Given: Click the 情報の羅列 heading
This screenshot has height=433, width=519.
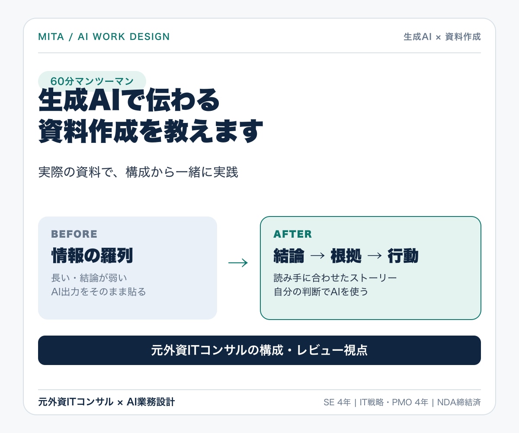Looking at the screenshot, I should [92, 256].
